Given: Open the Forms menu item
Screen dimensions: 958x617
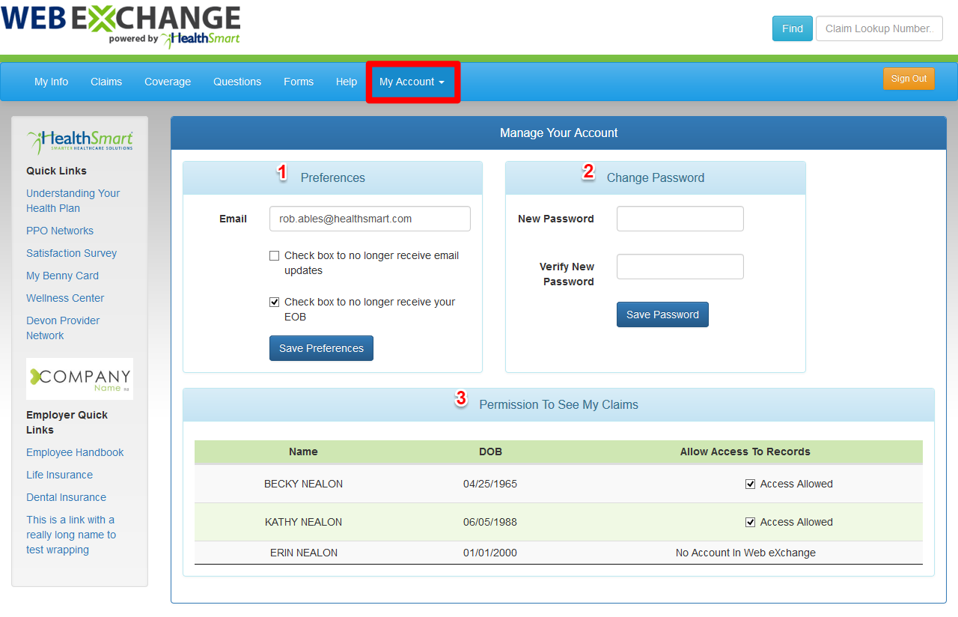Looking at the screenshot, I should (x=299, y=82).
